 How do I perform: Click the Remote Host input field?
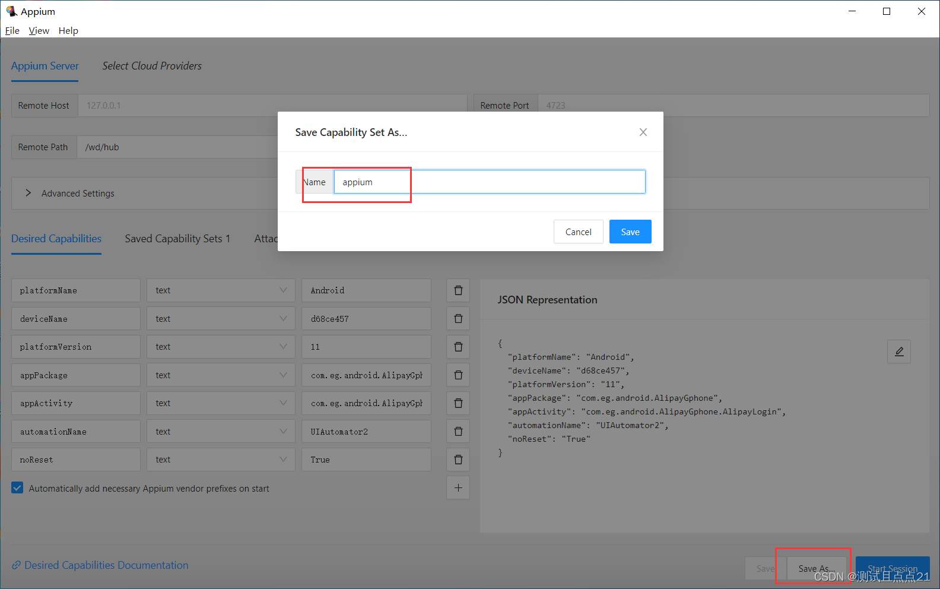pyautogui.click(x=272, y=105)
